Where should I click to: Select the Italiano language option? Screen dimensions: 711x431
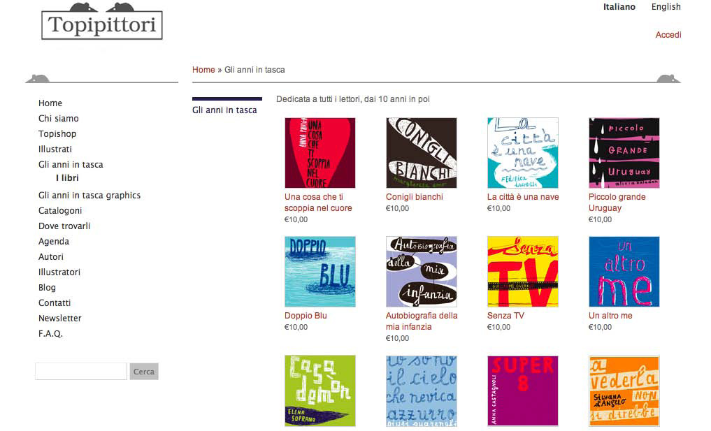click(619, 7)
